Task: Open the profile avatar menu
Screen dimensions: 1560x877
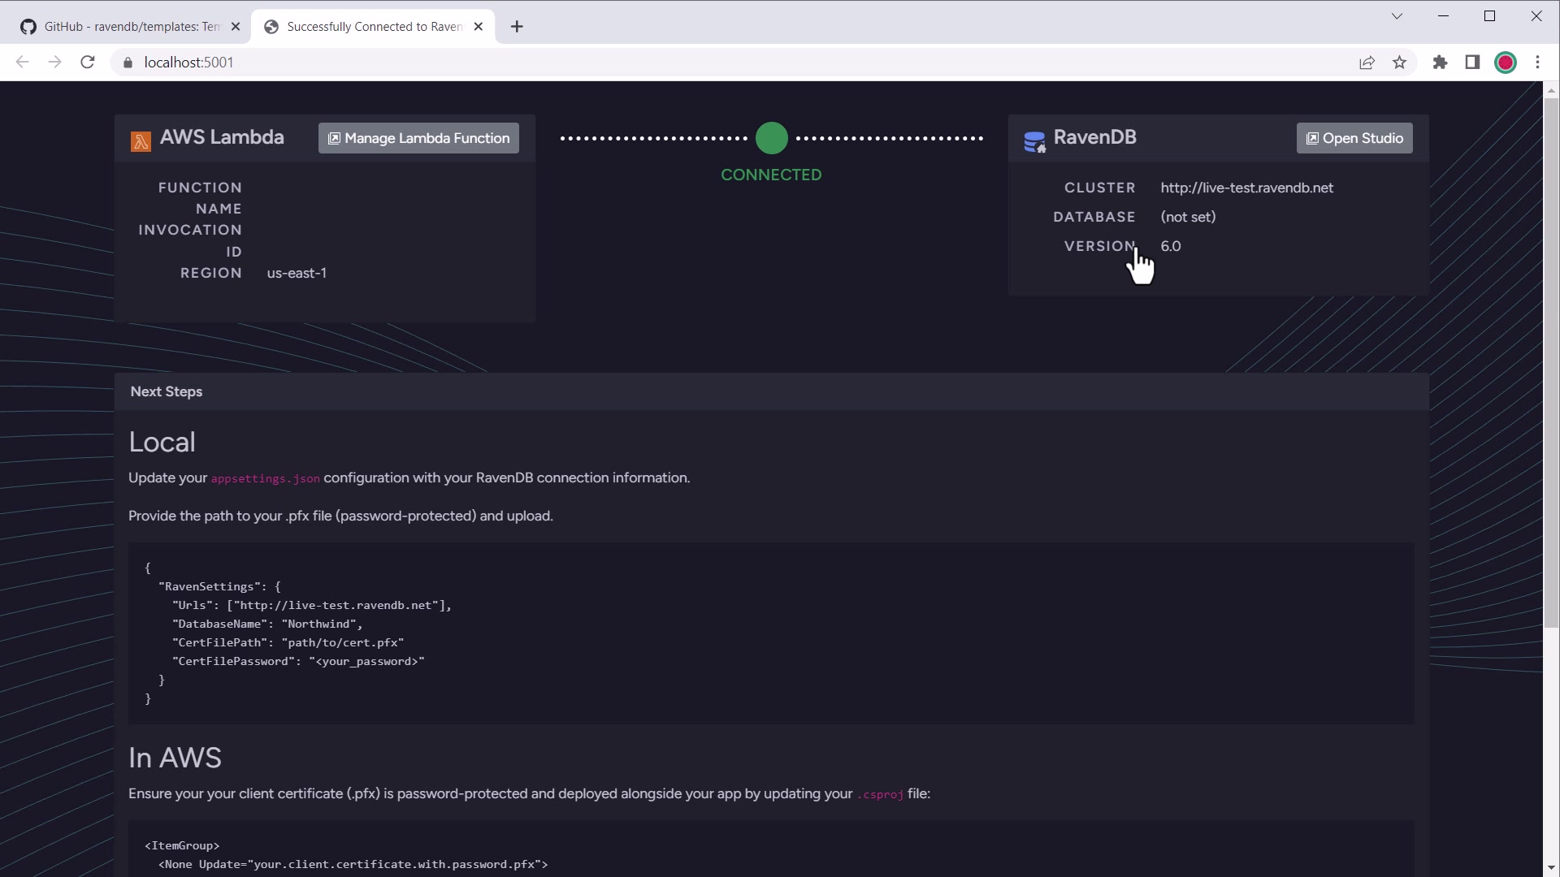Action: [x=1506, y=63]
